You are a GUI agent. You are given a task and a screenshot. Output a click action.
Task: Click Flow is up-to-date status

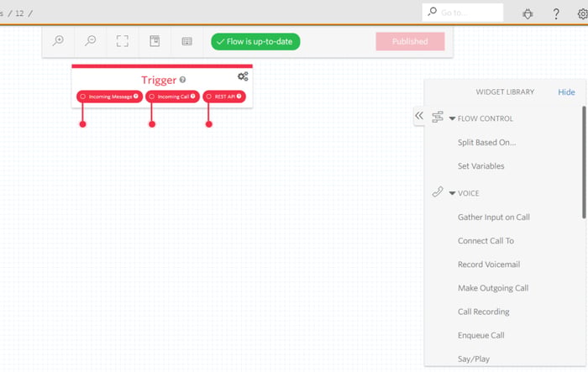(255, 41)
